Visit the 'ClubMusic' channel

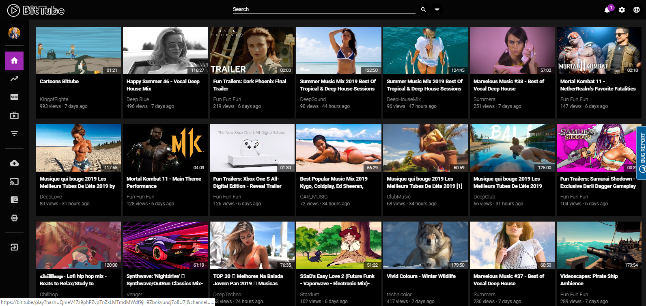[398, 196]
